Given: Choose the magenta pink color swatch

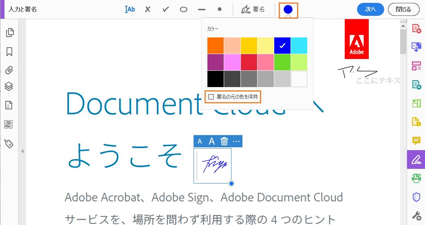Looking at the screenshot, I should [x=232, y=62].
